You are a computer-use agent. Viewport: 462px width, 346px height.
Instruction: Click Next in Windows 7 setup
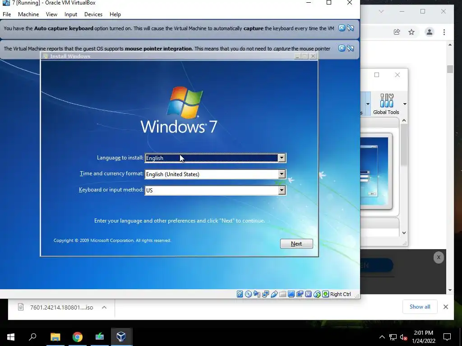(x=296, y=244)
